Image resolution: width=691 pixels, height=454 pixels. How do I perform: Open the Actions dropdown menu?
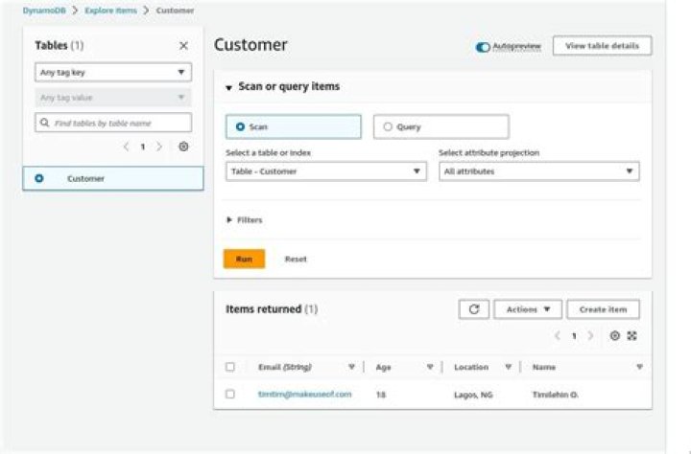(x=528, y=309)
